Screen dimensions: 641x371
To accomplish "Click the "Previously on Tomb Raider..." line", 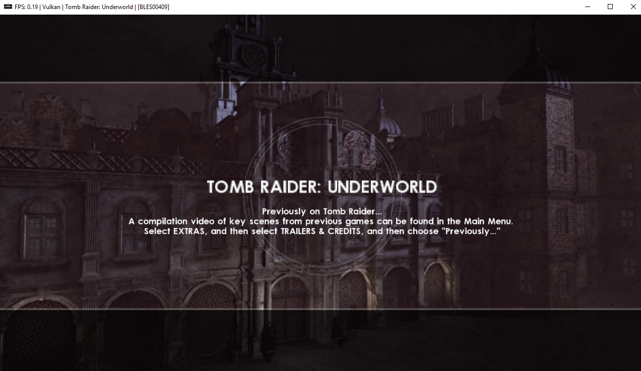I will (322, 211).
